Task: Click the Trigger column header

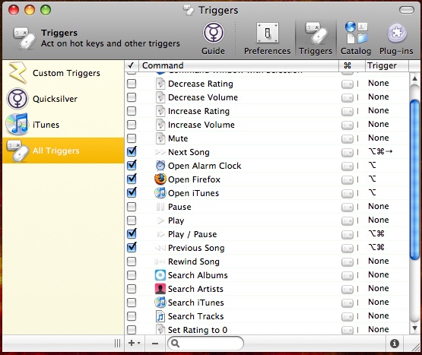Action: pyautogui.click(x=387, y=65)
